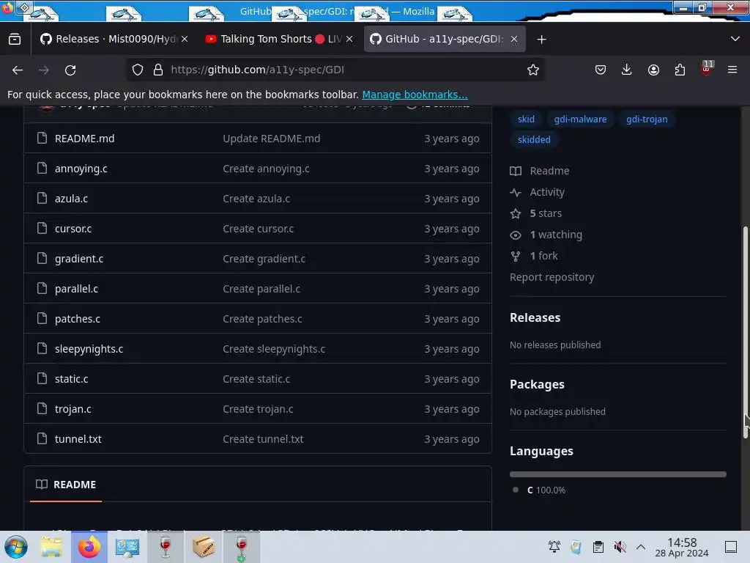Viewport: 750px width, 563px height.
Task: Open the clipboard tray icon
Action: 598,547
